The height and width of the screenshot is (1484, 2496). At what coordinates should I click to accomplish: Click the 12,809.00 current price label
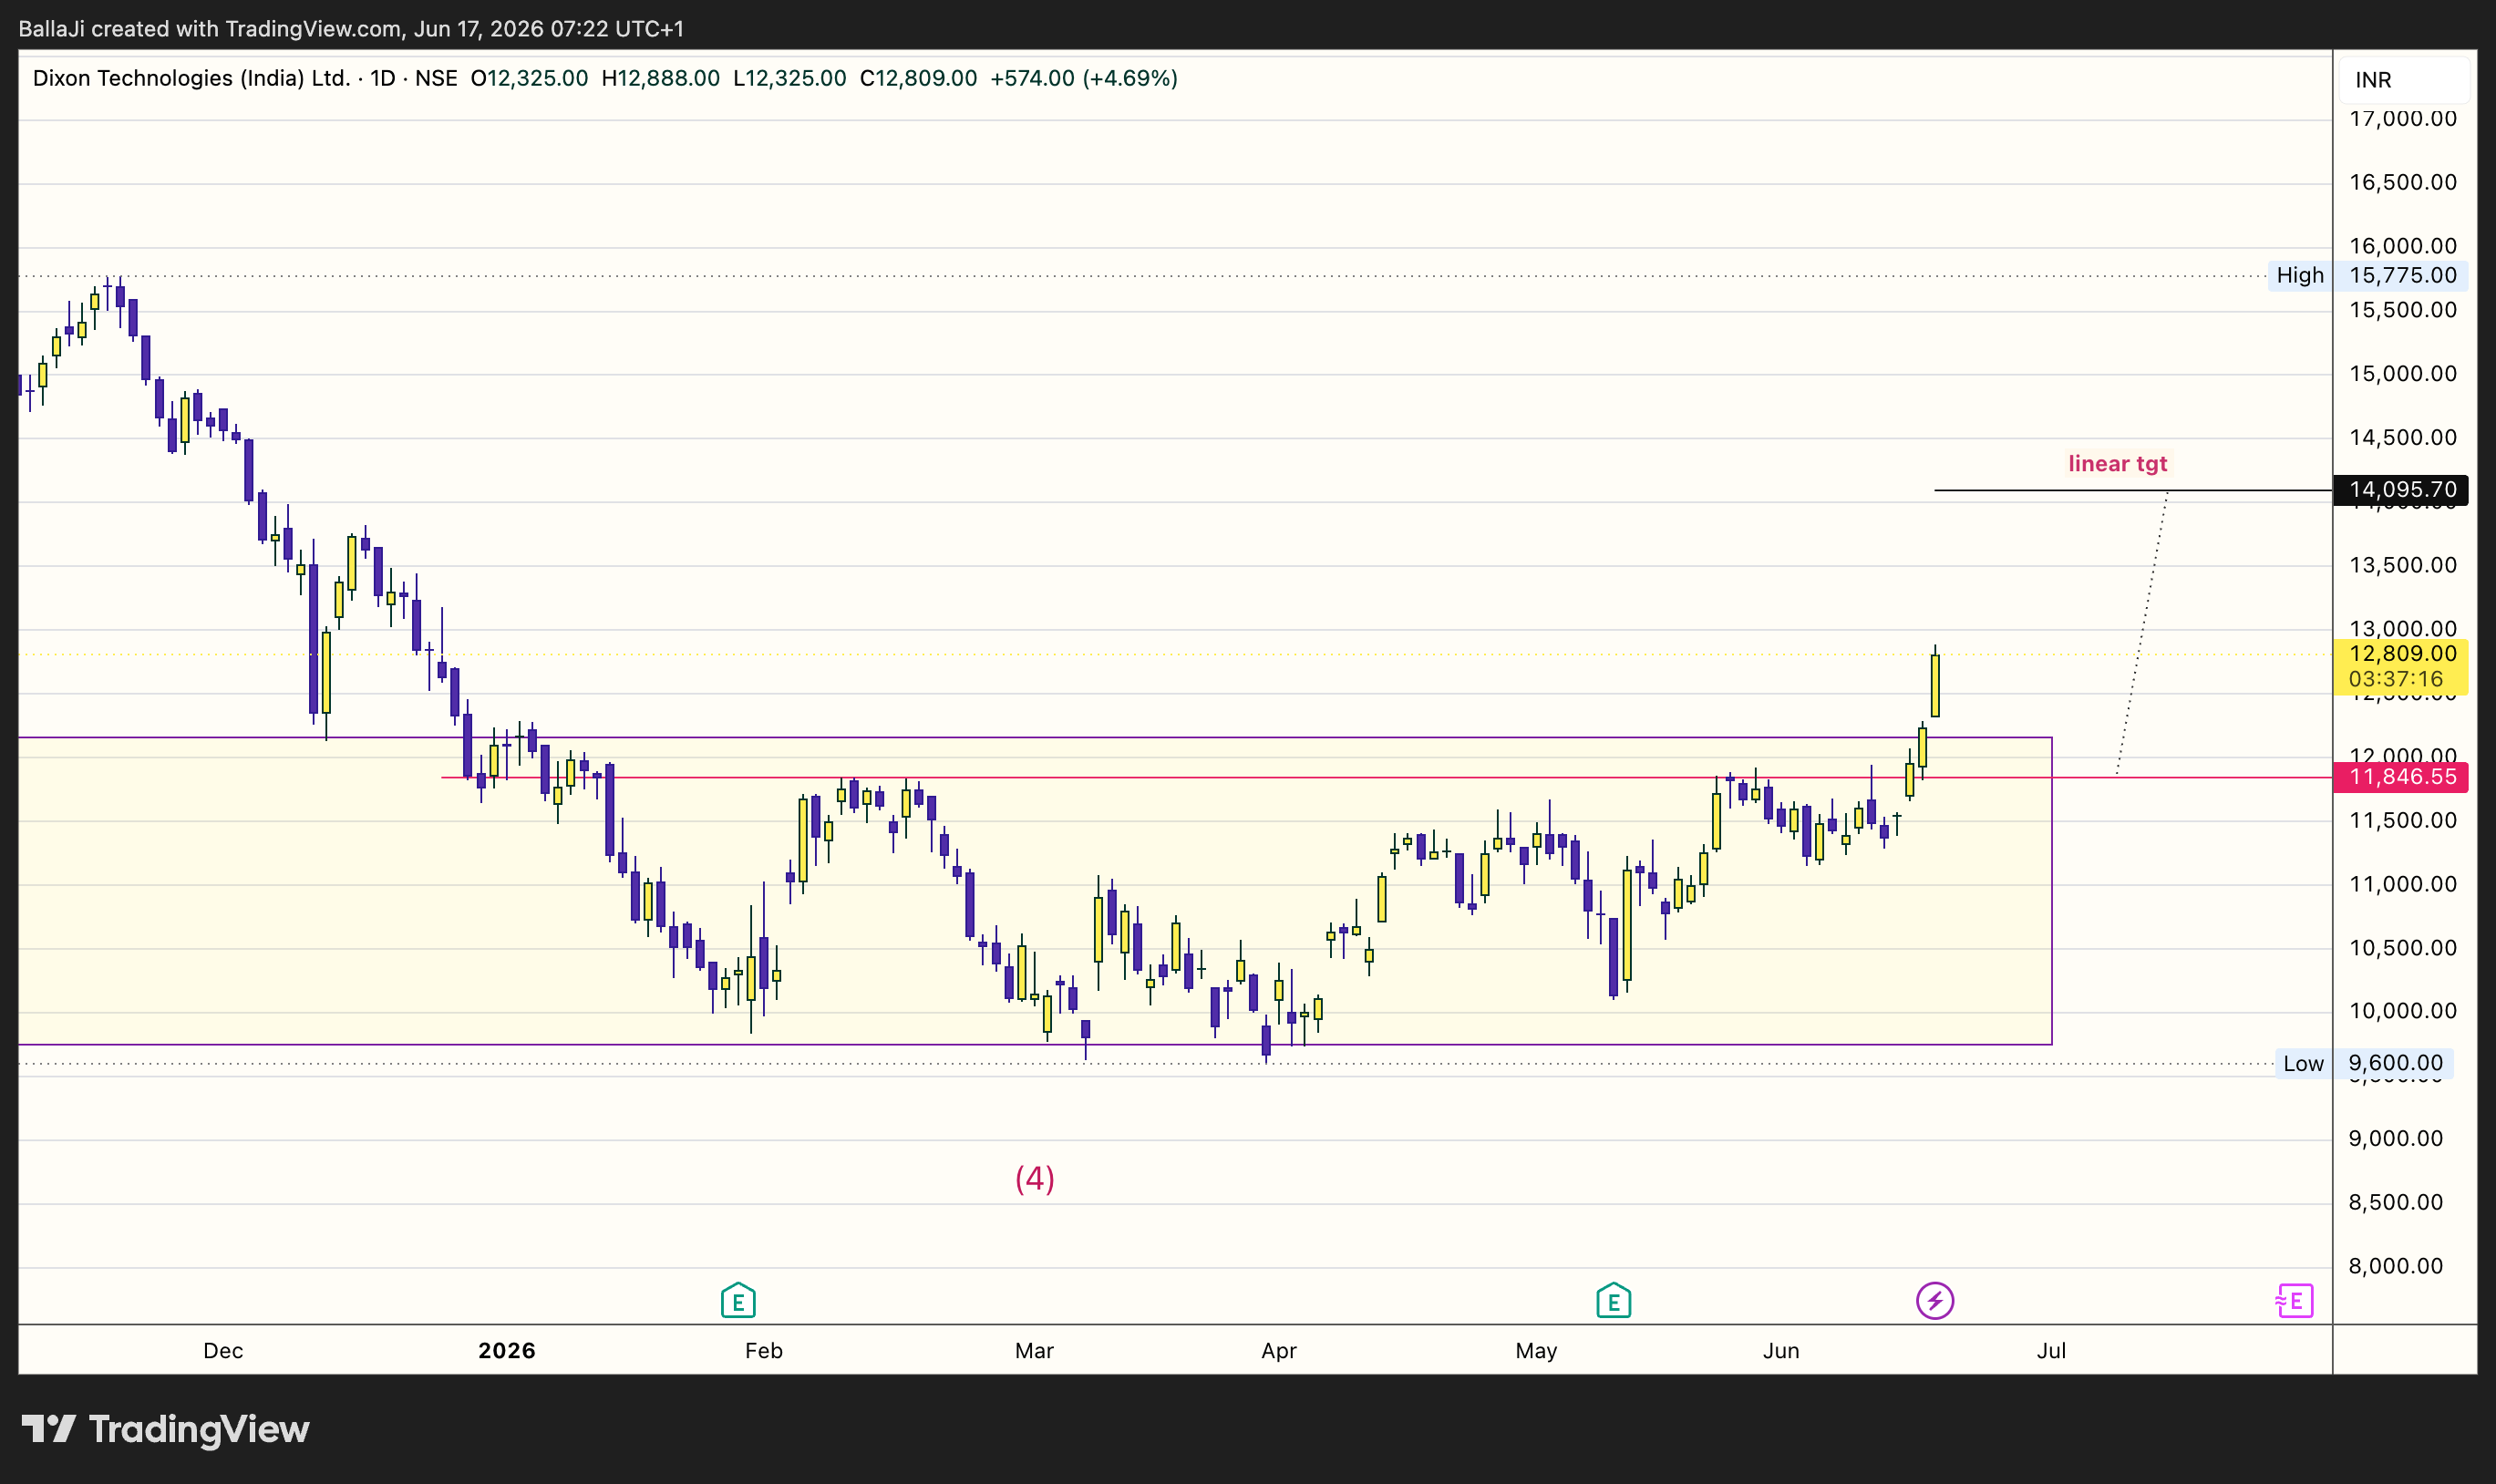pos(2402,654)
